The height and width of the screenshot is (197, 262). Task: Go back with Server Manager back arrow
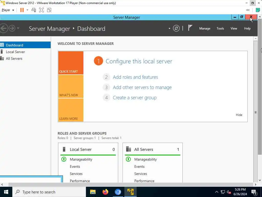point(3,28)
